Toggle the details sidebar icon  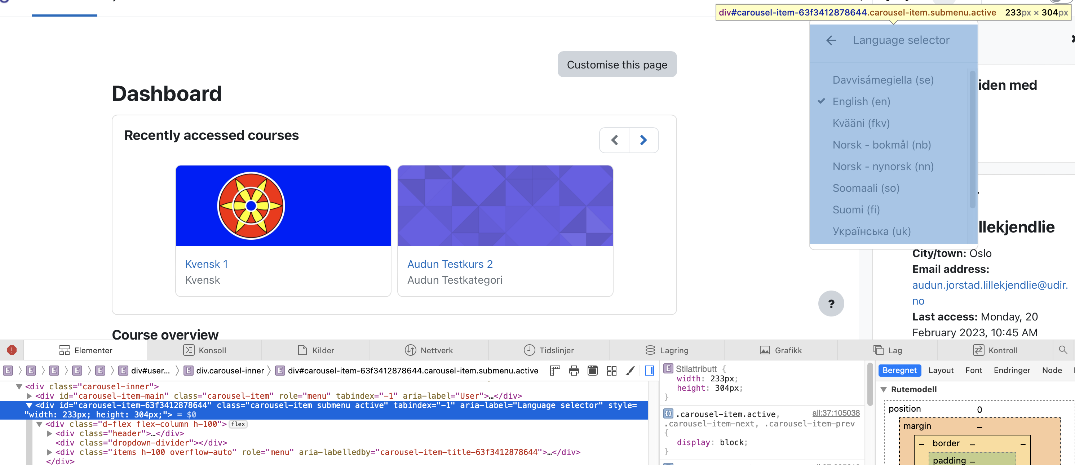[650, 371]
